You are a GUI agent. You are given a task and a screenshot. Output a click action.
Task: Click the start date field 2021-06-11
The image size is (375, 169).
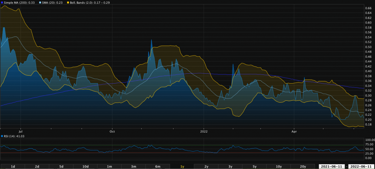331,166
